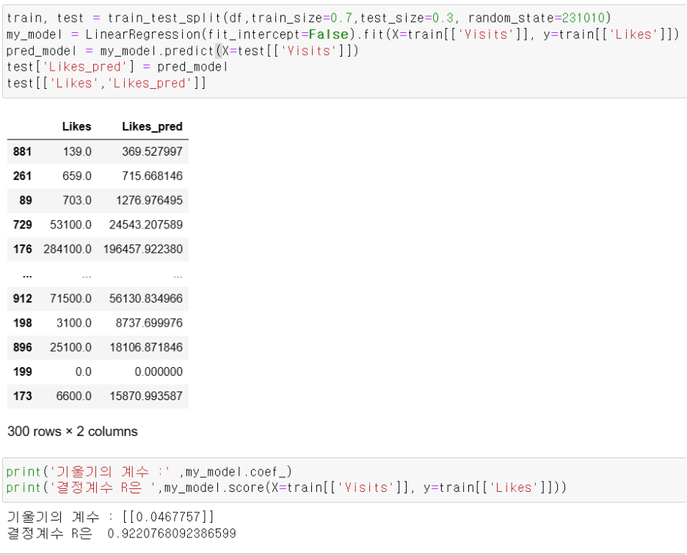Click the print coef_ code line
This screenshot has width=687, height=555.
[x=149, y=472]
